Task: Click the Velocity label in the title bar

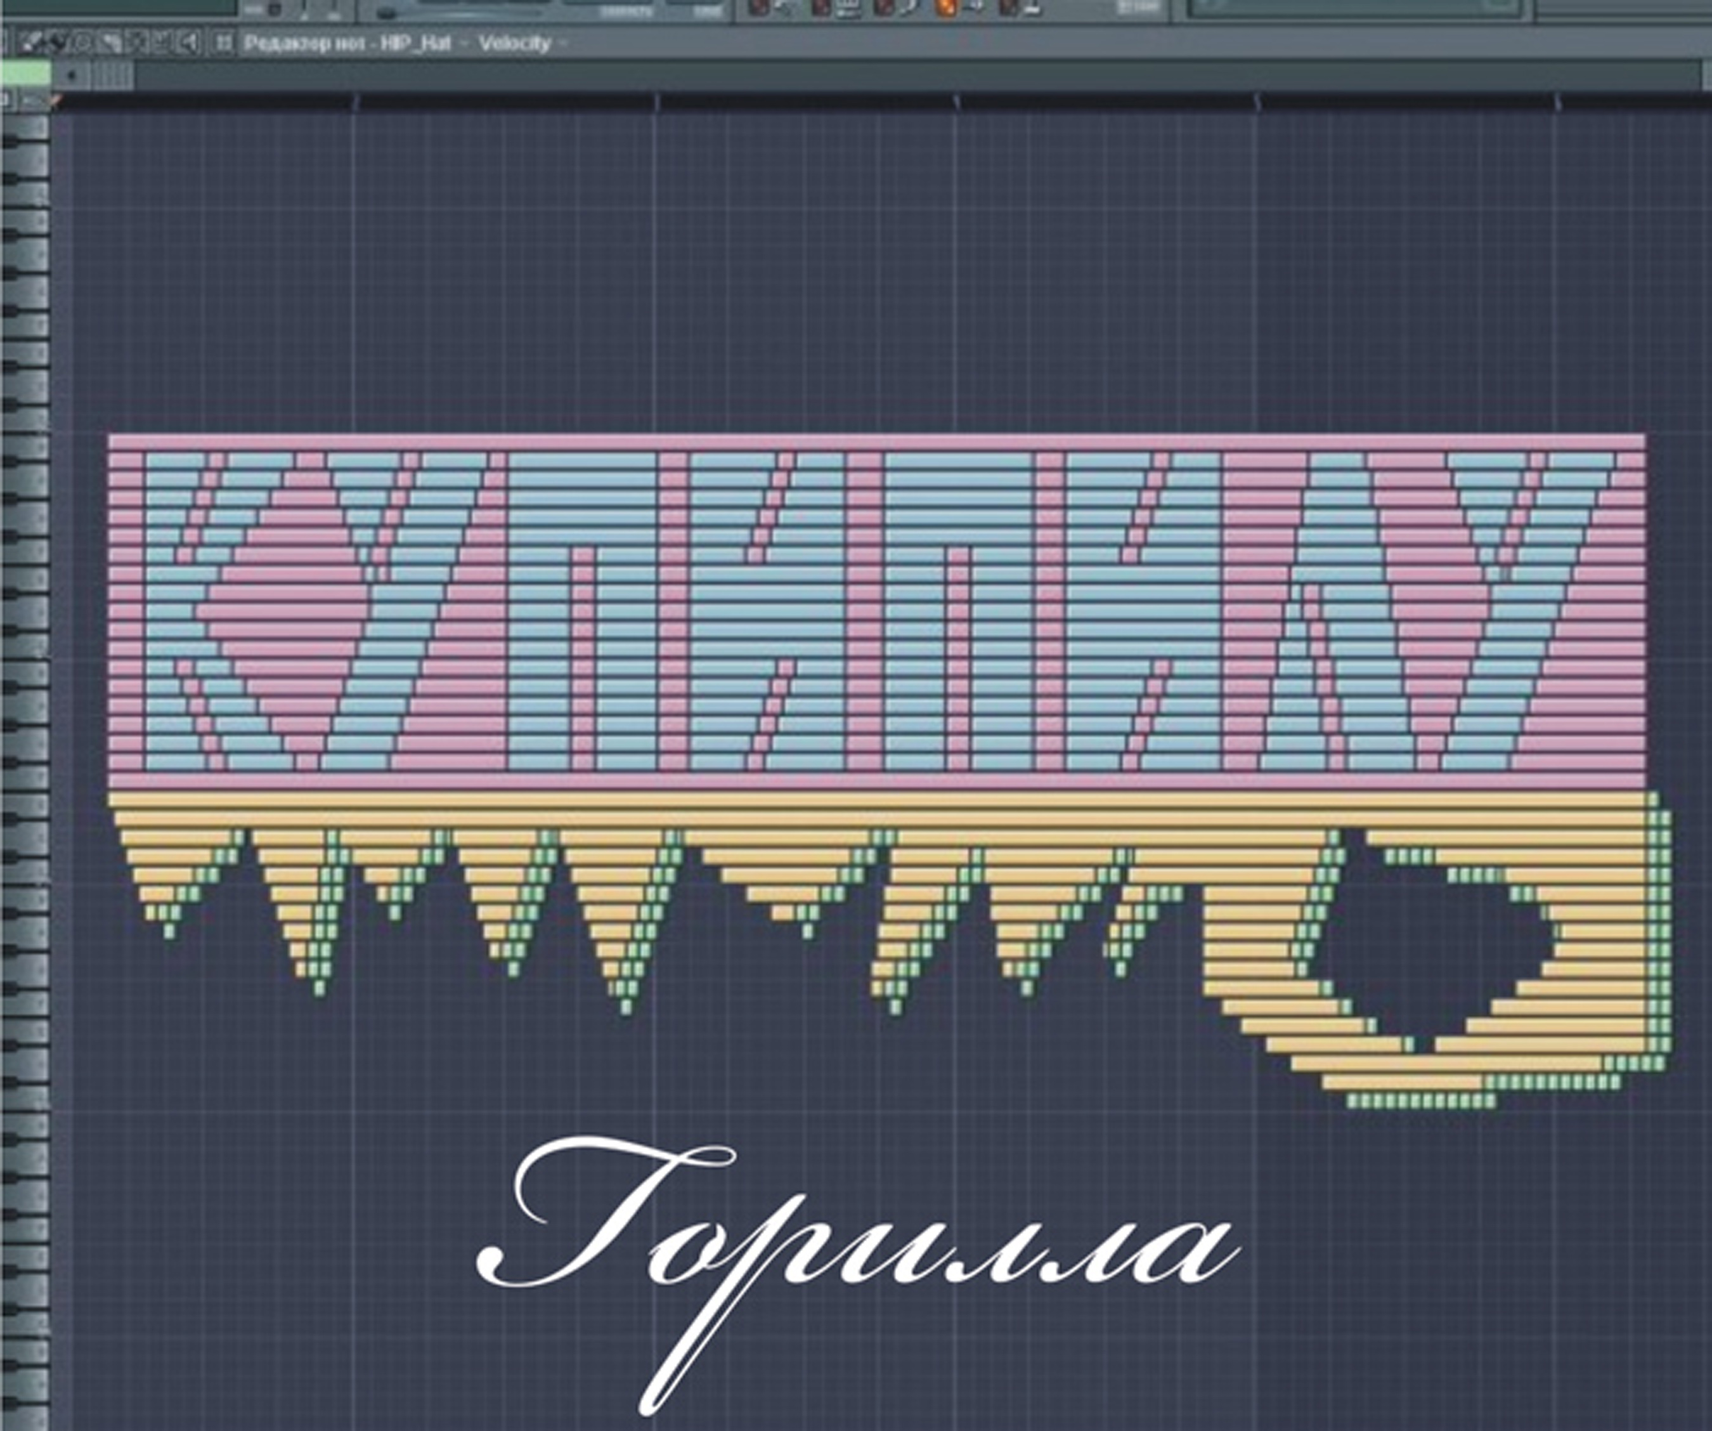Action: [x=514, y=43]
